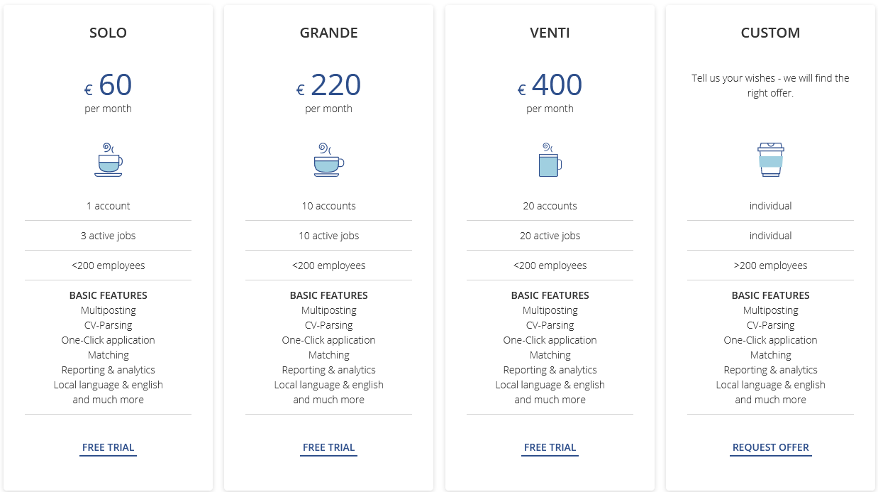Click the € 400 price of VENTI
Image resolution: width=878 pixels, height=492 pixels.
pos(550,84)
